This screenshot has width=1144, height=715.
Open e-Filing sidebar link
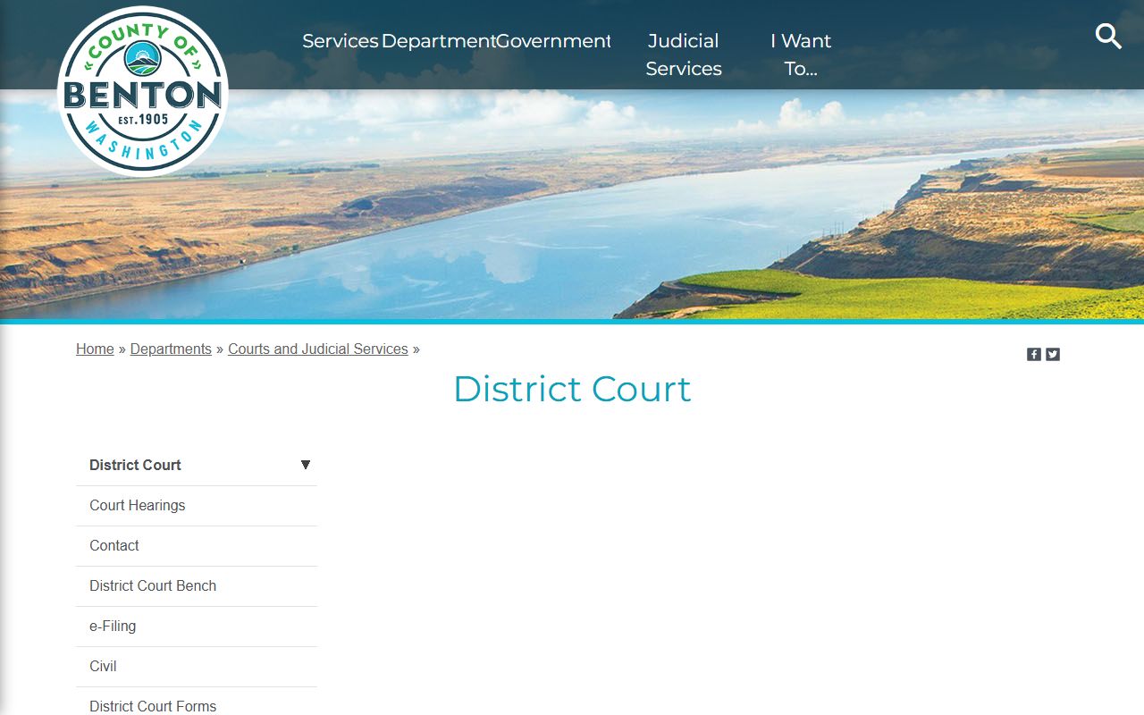click(197, 627)
